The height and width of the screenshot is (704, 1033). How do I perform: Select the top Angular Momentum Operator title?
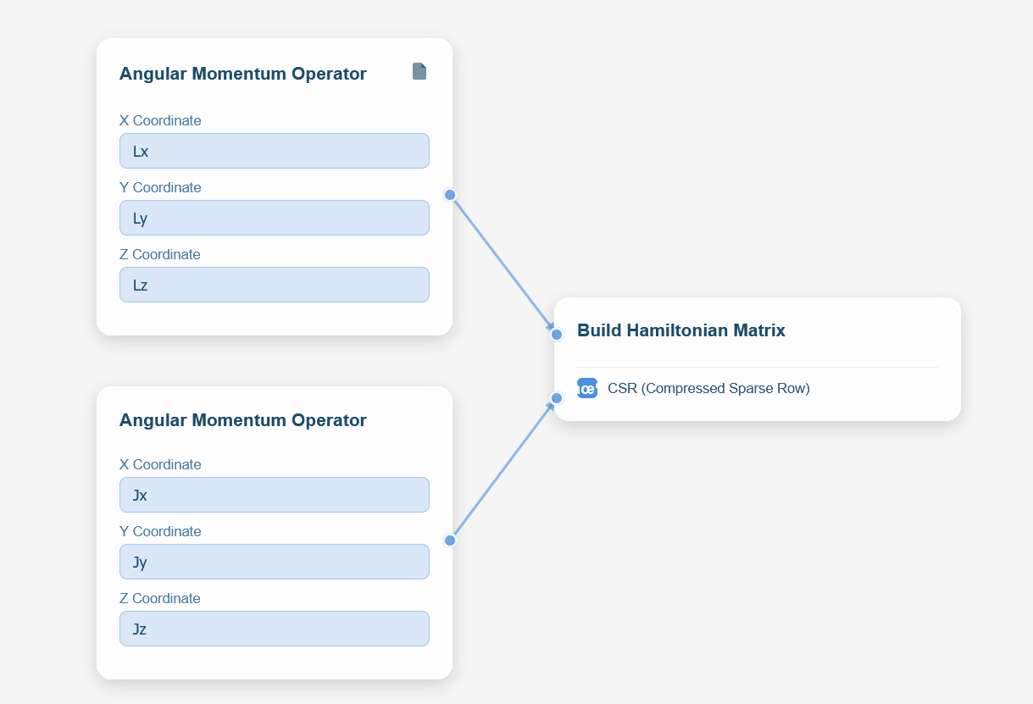[x=242, y=74]
